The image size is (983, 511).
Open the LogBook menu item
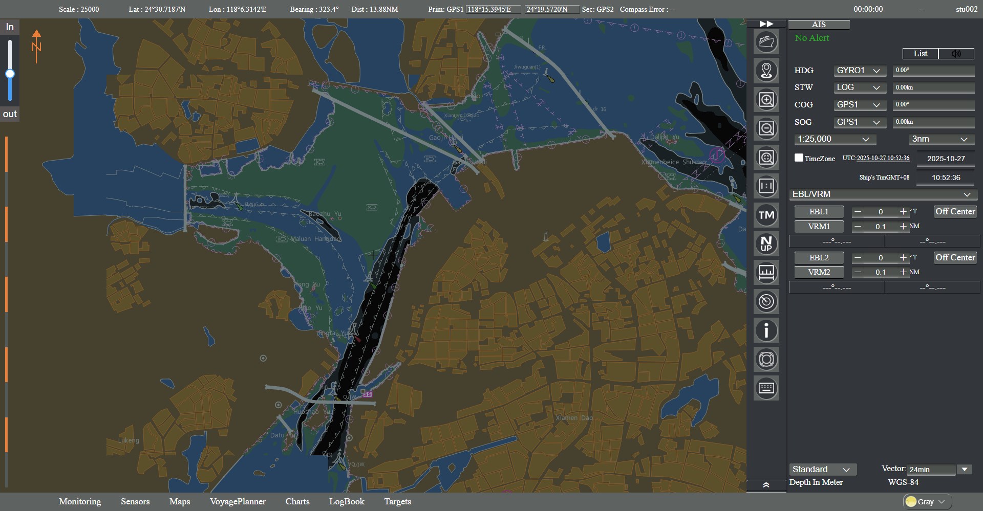[347, 501]
